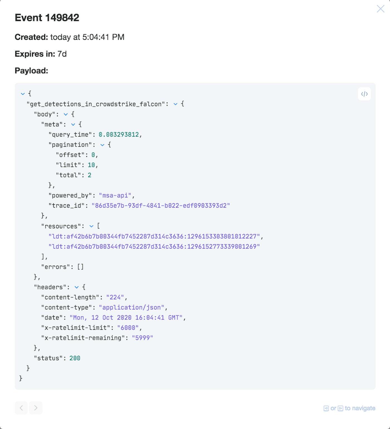This screenshot has height=429, width=390.
Task: Collapse the "body" object
Action: point(66,114)
